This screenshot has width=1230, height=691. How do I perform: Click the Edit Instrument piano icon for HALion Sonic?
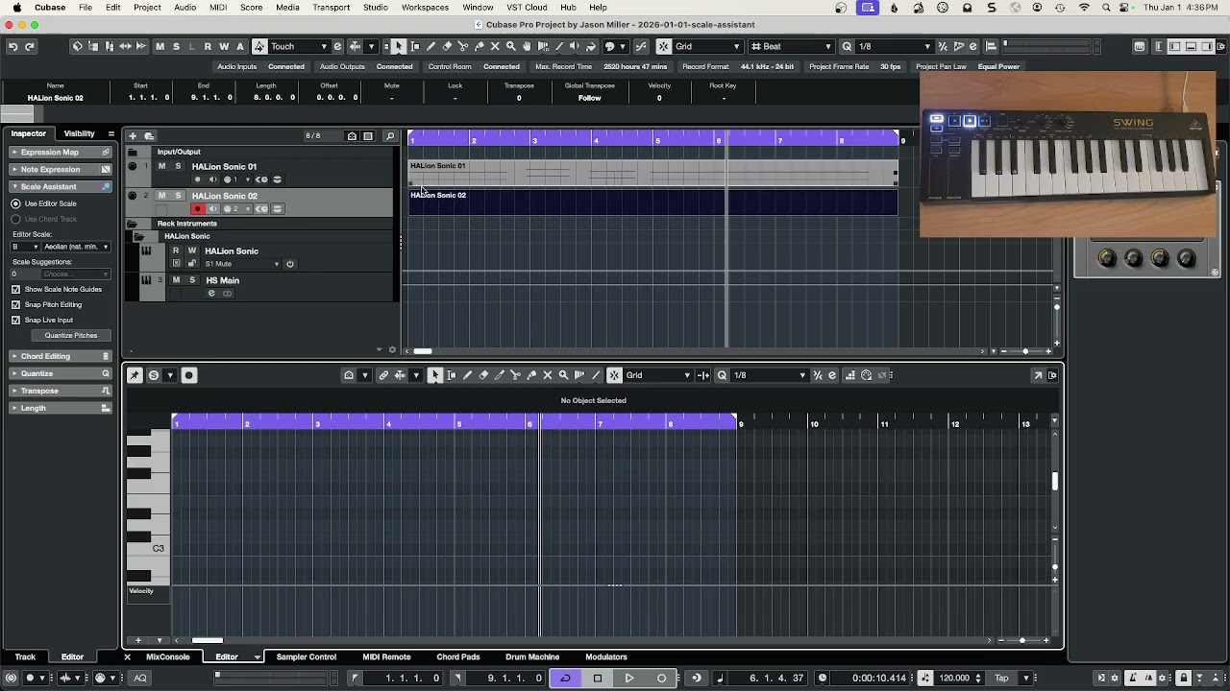[x=146, y=251]
